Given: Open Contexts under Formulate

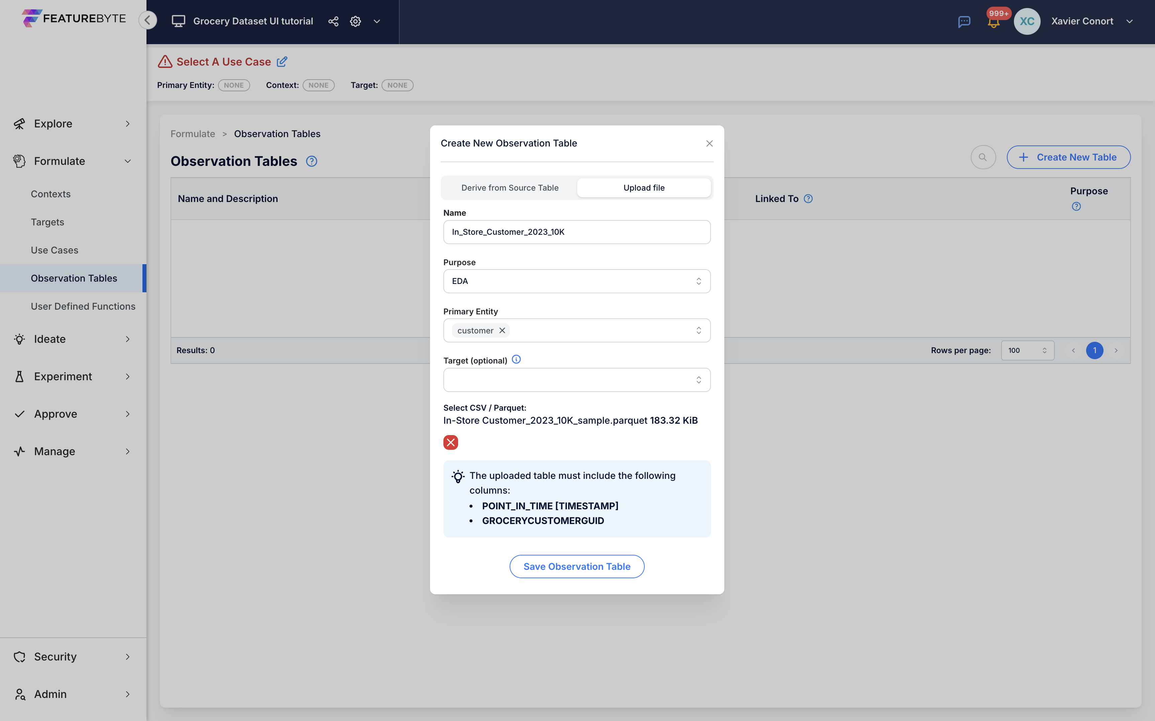Looking at the screenshot, I should click(50, 194).
